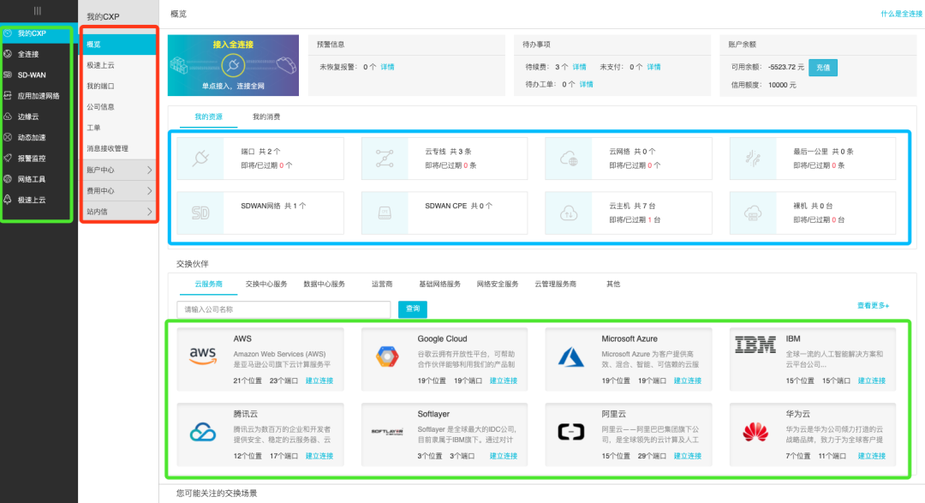Click the 网络工具 sidebar icon

pyautogui.click(x=8, y=179)
